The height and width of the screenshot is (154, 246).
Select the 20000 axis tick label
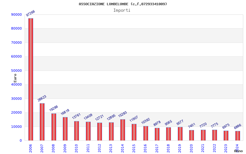coord(17,113)
